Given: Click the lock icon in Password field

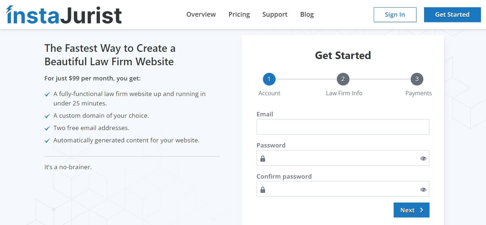Looking at the screenshot, I should 263,158.
